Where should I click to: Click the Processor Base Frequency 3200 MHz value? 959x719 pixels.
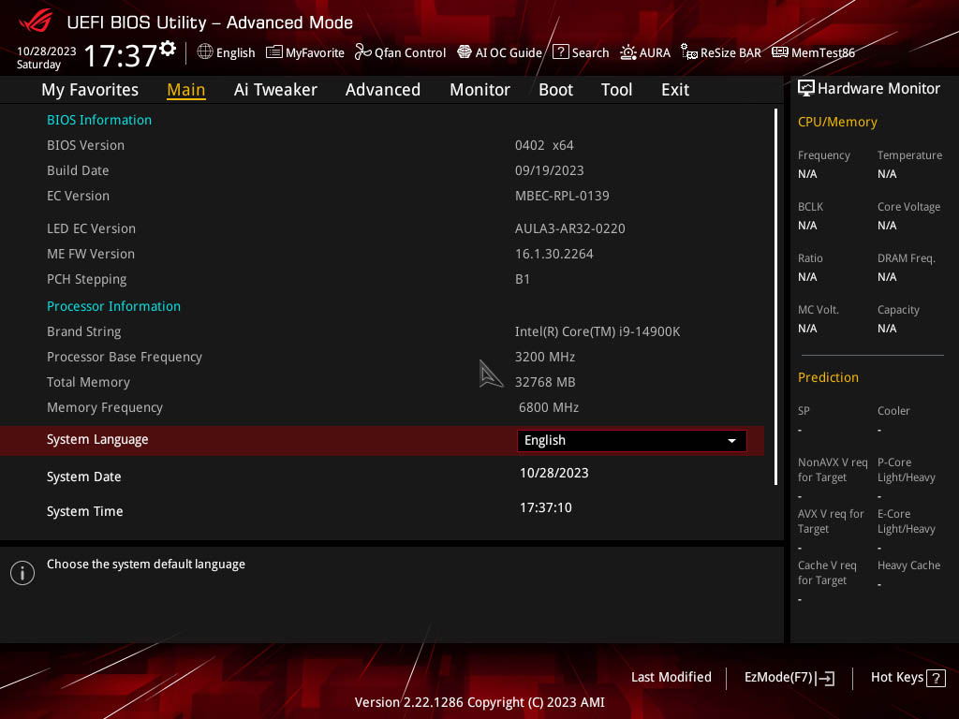click(545, 357)
